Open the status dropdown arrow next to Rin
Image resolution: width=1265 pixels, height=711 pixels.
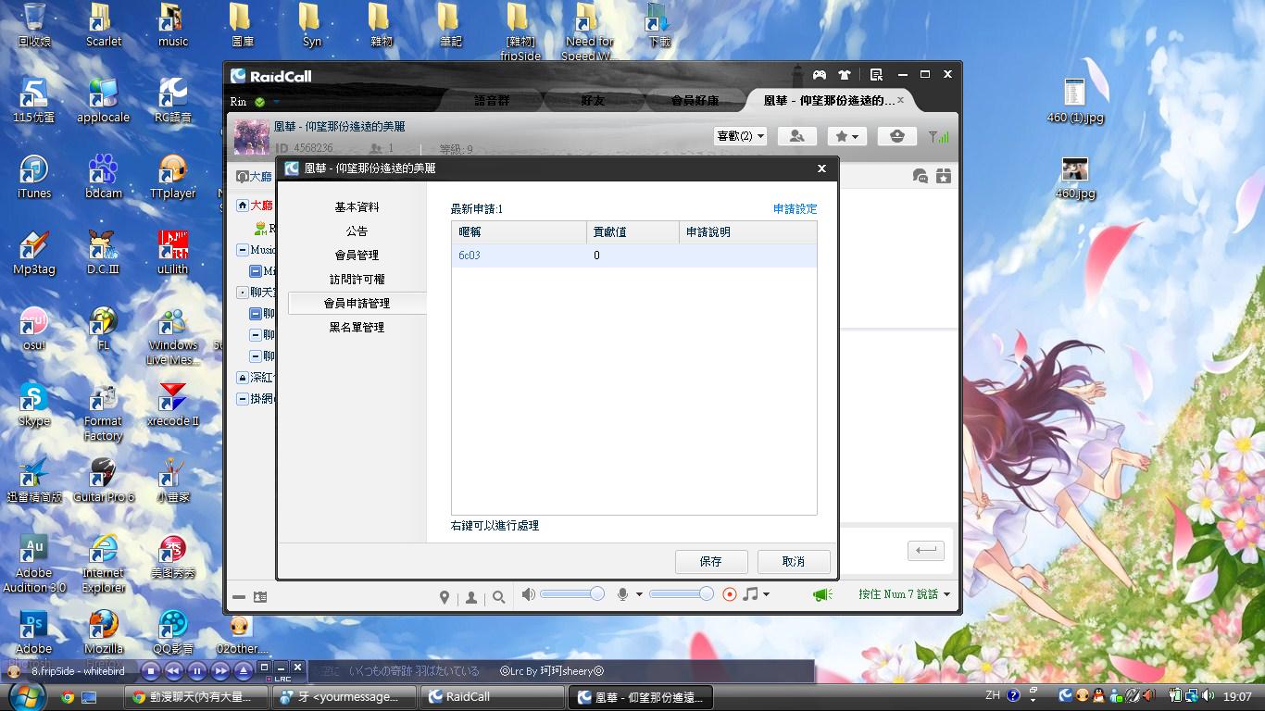coord(275,102)
